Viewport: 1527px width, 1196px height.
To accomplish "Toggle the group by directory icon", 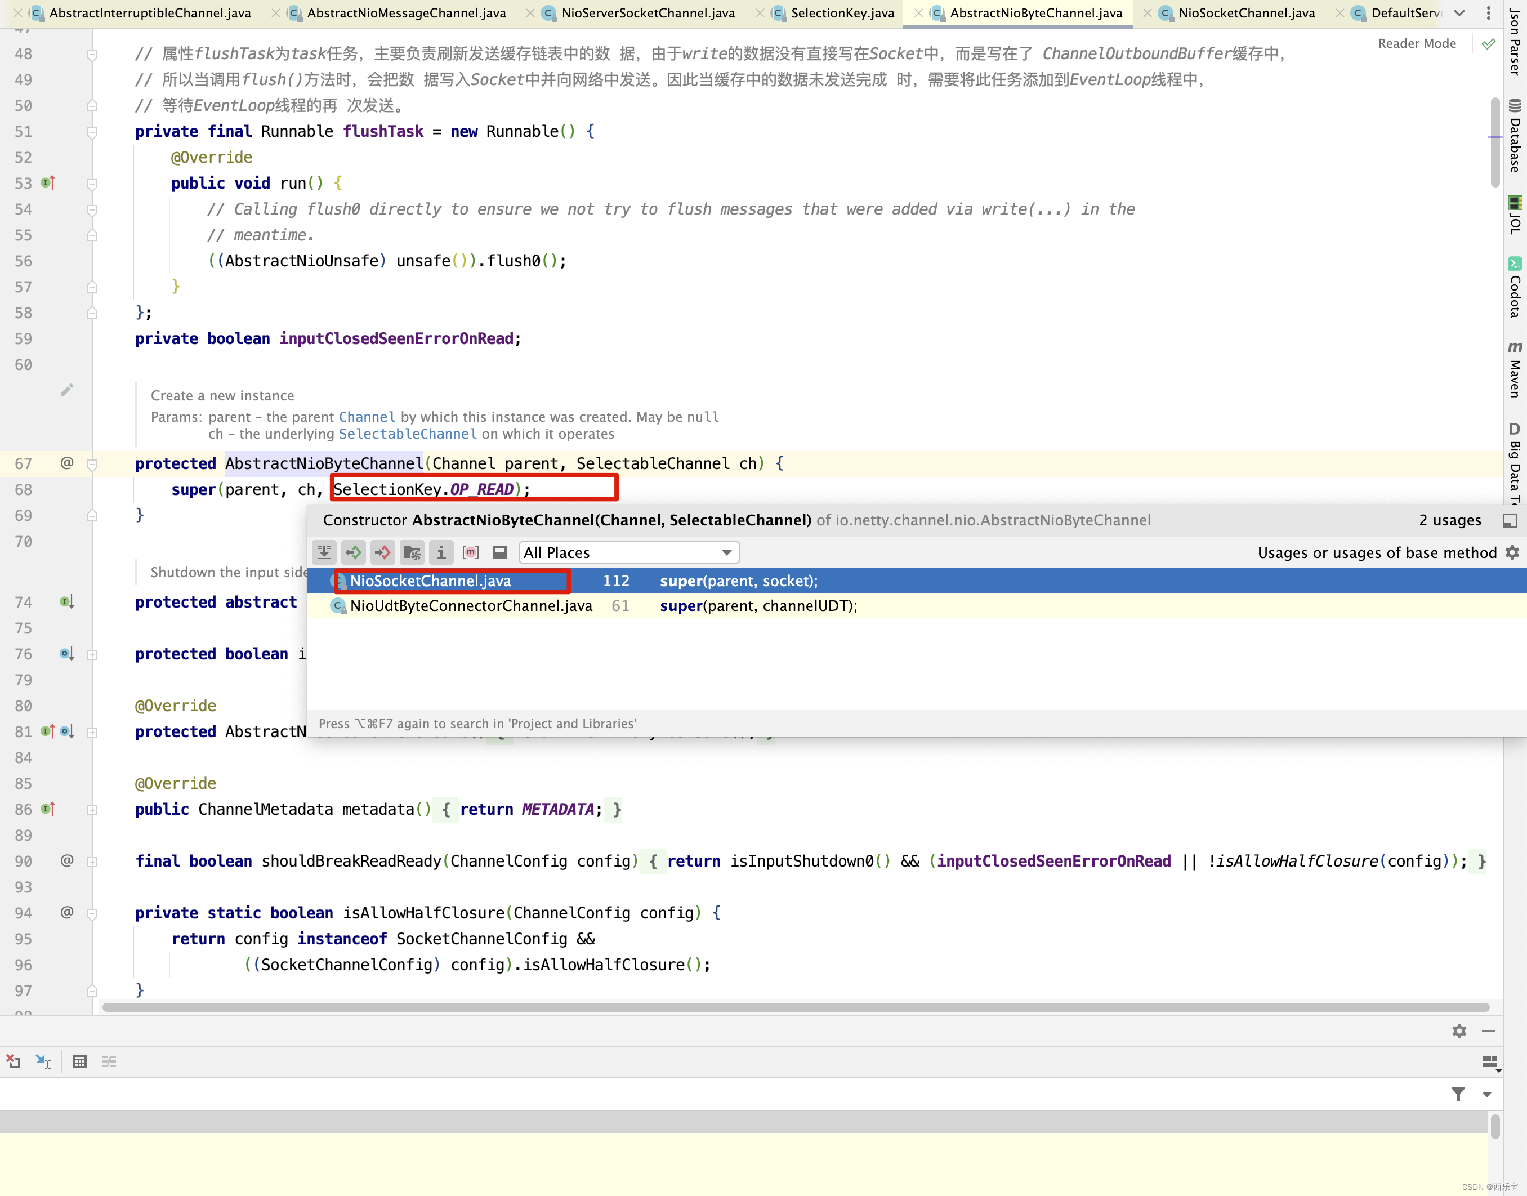I will pyautogui.click(x=412, y=552).
